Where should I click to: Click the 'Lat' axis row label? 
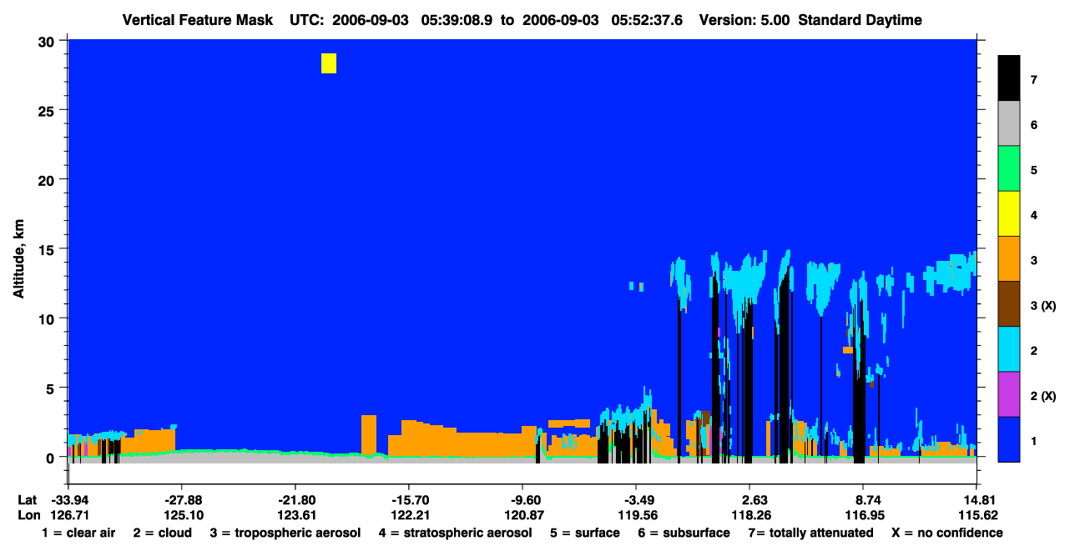coord(28,500)
